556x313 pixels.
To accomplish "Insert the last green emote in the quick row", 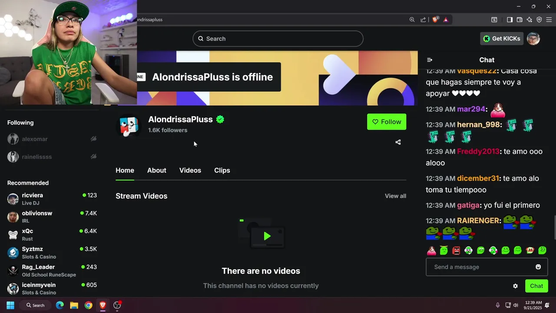I will click(542, 250).
